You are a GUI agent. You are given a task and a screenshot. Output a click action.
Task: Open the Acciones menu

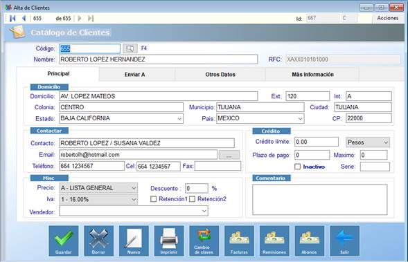click(388, 18)
